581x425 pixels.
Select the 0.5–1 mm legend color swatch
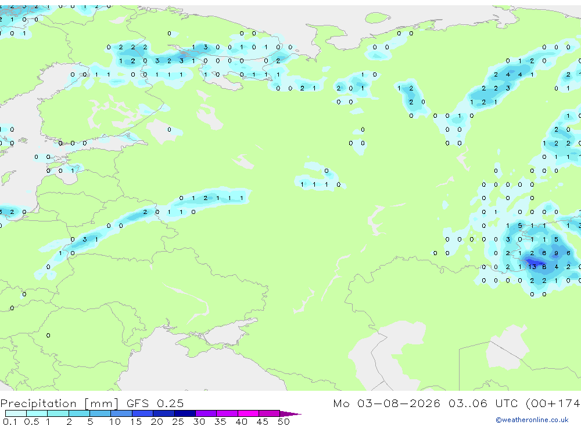[x=37, y=413]
